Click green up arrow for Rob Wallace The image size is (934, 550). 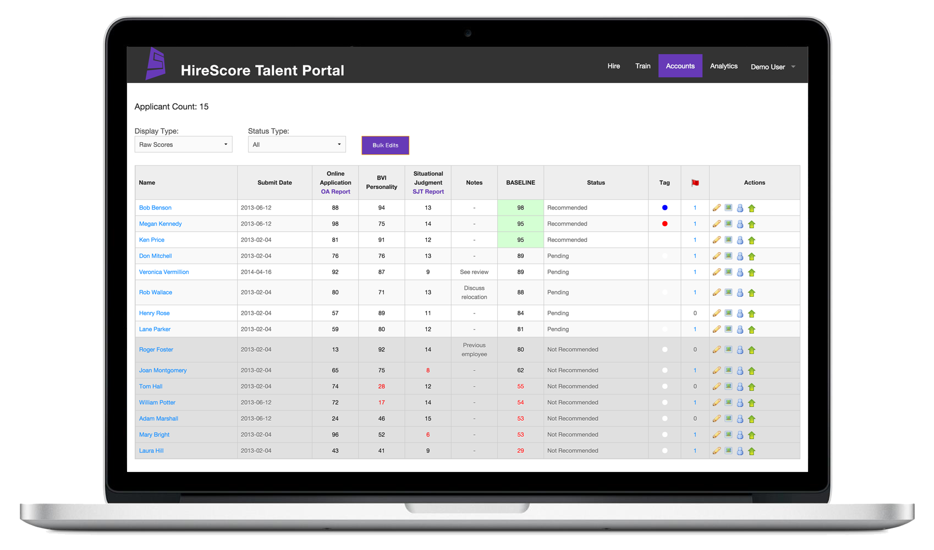[752, 293]
